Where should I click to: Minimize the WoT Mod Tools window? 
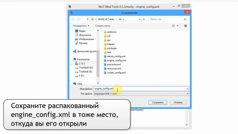coord(174,7)
